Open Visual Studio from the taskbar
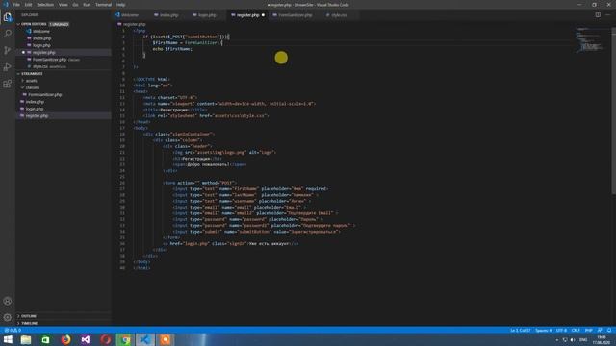The height and width of the screenshot is (346, 616). pyautogui.click(x=86, y=339)
